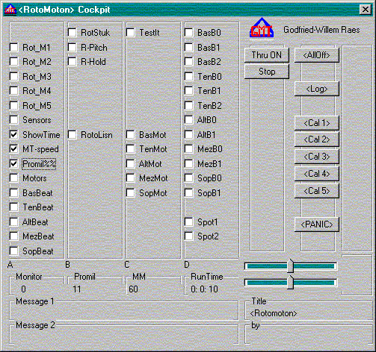
Task: Close the Cockpit window
Action: click(366, 10)
